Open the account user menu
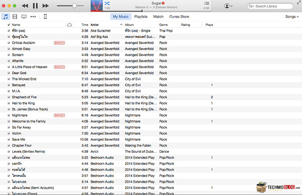 click(228, 6)
